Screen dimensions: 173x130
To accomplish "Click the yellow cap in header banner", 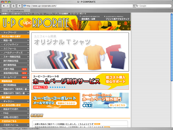I will click(106, 25).
